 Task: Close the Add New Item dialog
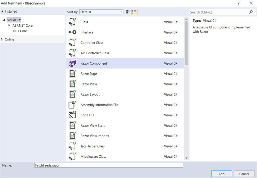point(251,3)
